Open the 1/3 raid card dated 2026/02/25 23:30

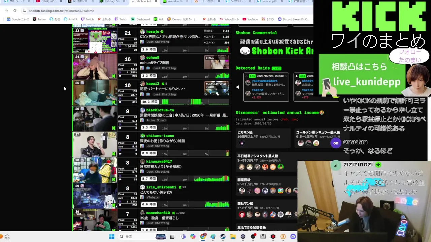(x=266, y=87)
